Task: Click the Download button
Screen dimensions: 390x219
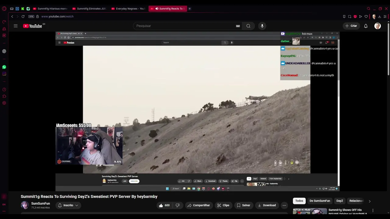Action: pyautogui.click(x=267, y=205)
